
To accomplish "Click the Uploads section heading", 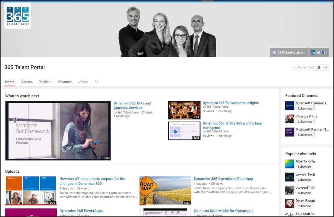I will tap(12, 171).
